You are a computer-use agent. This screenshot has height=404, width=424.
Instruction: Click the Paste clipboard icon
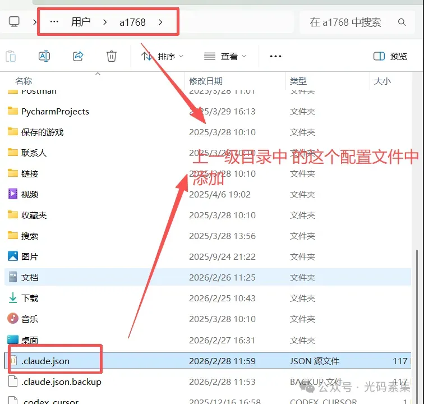[11, 56]
